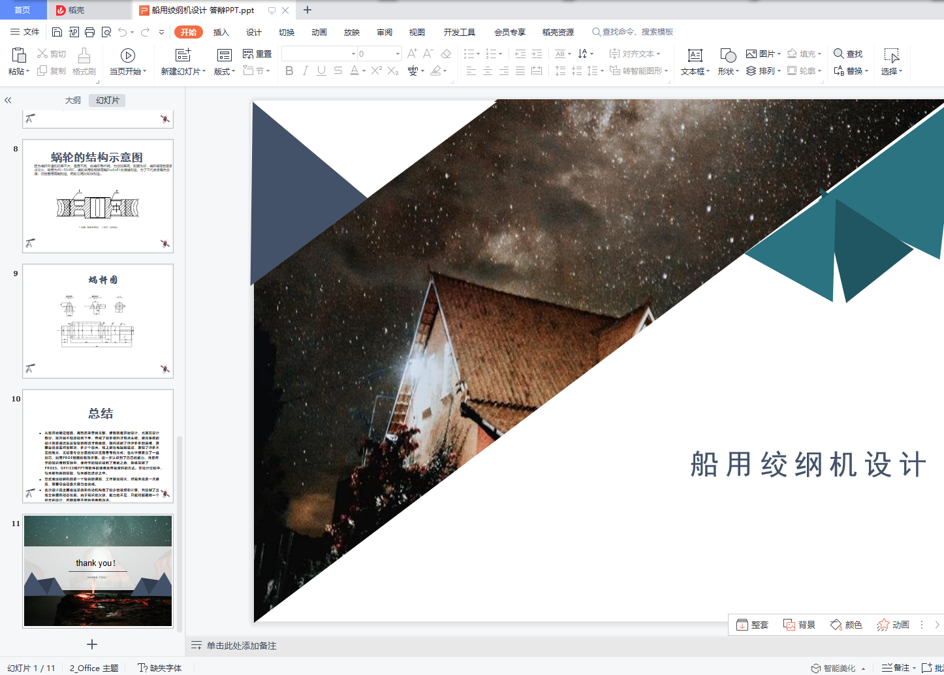Toggle center text alignment
Image resolution: width=944 pixels, height=675 pixels.
tap(488, 71)
